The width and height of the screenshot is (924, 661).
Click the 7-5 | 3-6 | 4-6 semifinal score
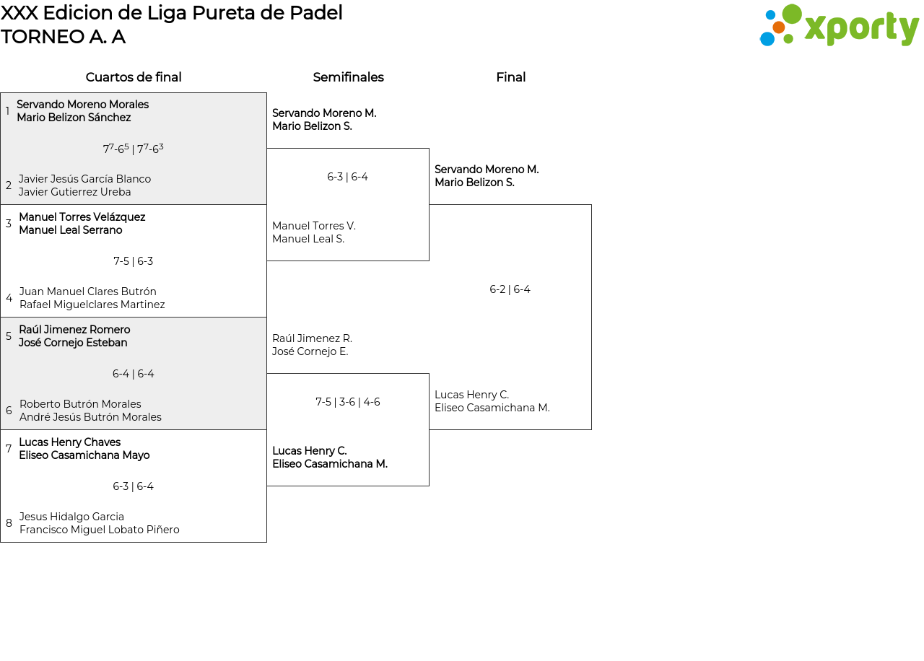[x=347, y=402]
